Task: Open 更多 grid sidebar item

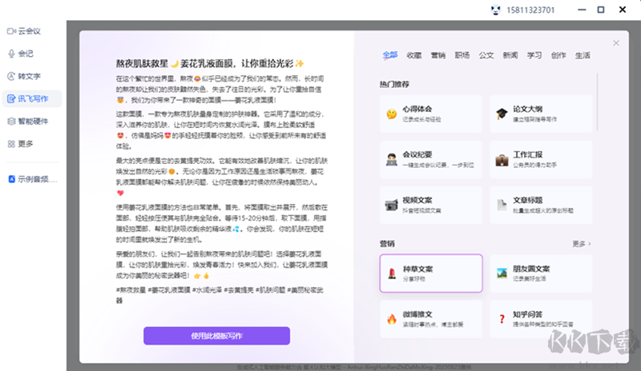Action: click(25, 143)
